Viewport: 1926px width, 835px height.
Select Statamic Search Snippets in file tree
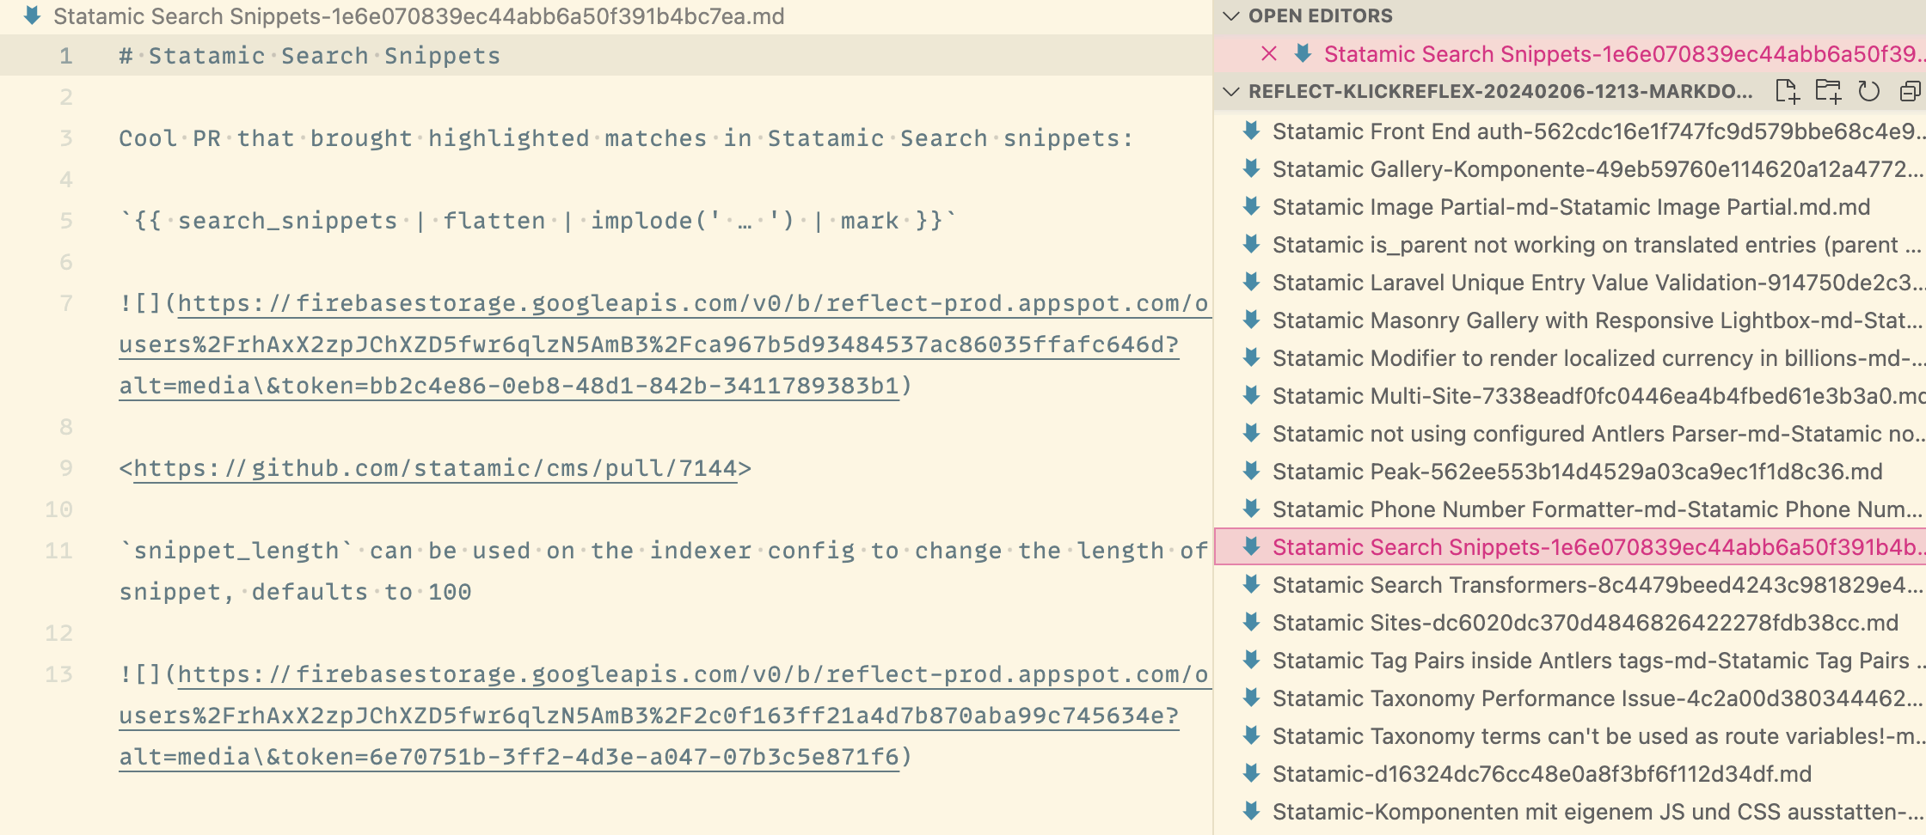1570,547
